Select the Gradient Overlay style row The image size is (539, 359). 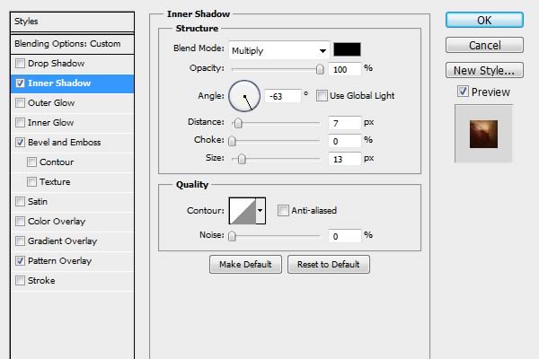[72, 241]
